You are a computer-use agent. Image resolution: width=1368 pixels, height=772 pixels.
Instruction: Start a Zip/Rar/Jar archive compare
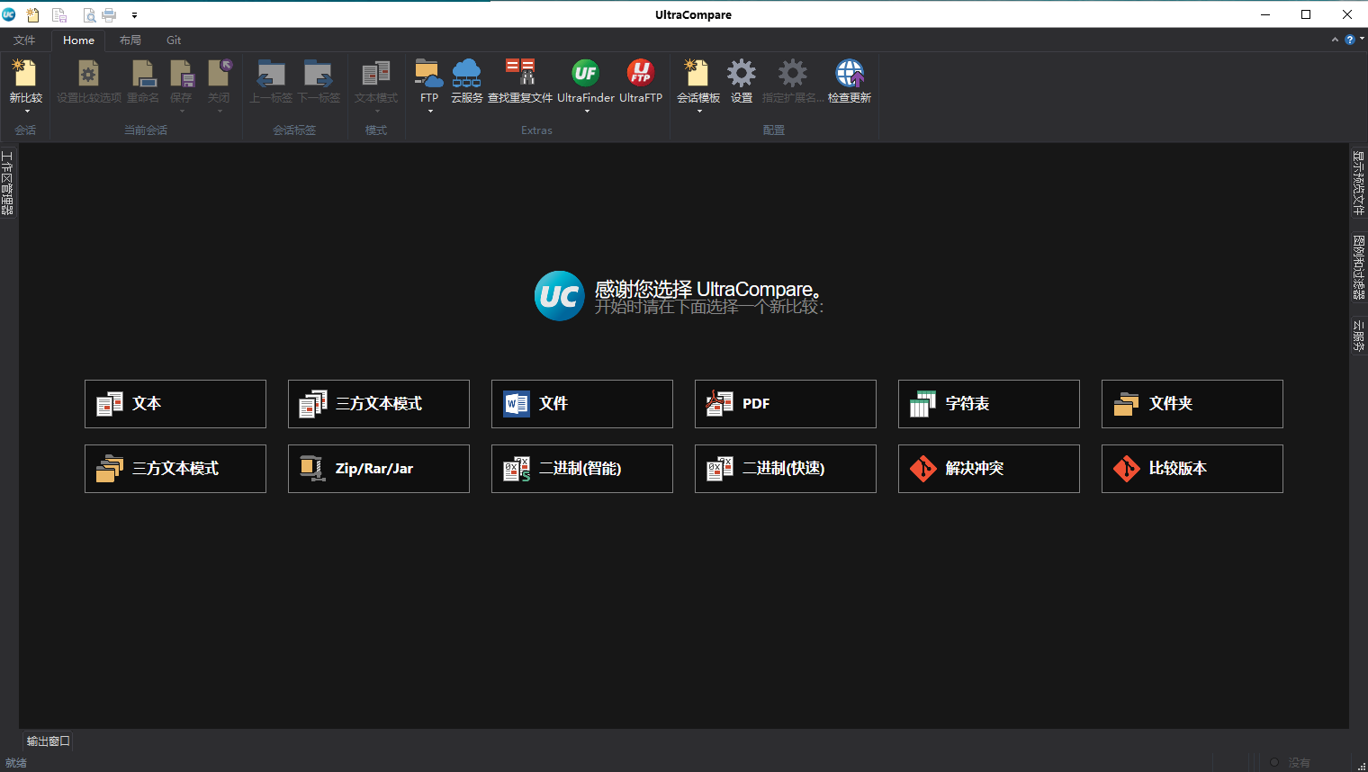coord(379,469)
